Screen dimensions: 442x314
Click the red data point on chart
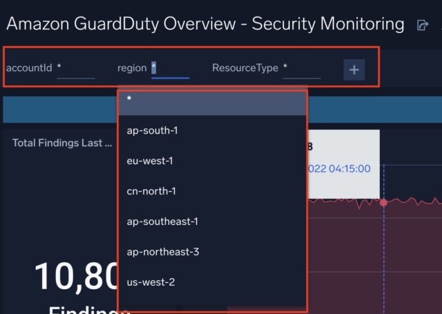(x=383, y=202)
